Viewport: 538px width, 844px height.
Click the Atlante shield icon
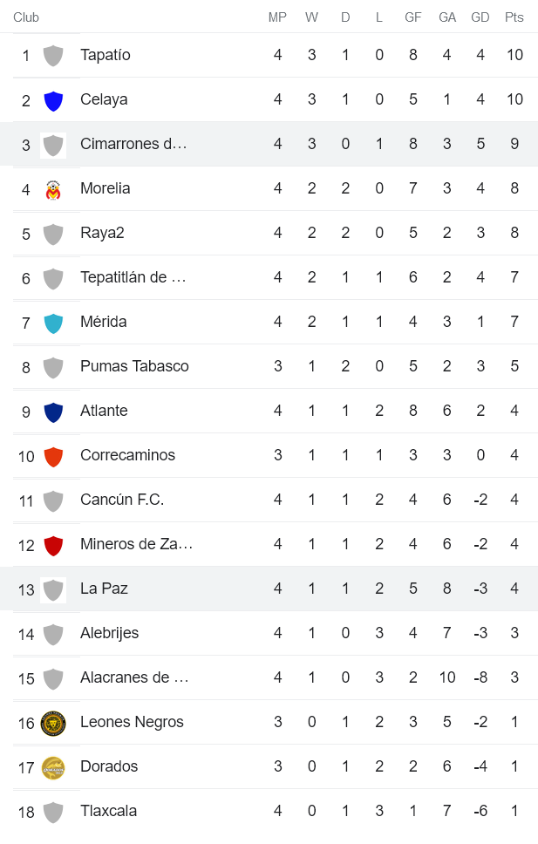[54, 411]
